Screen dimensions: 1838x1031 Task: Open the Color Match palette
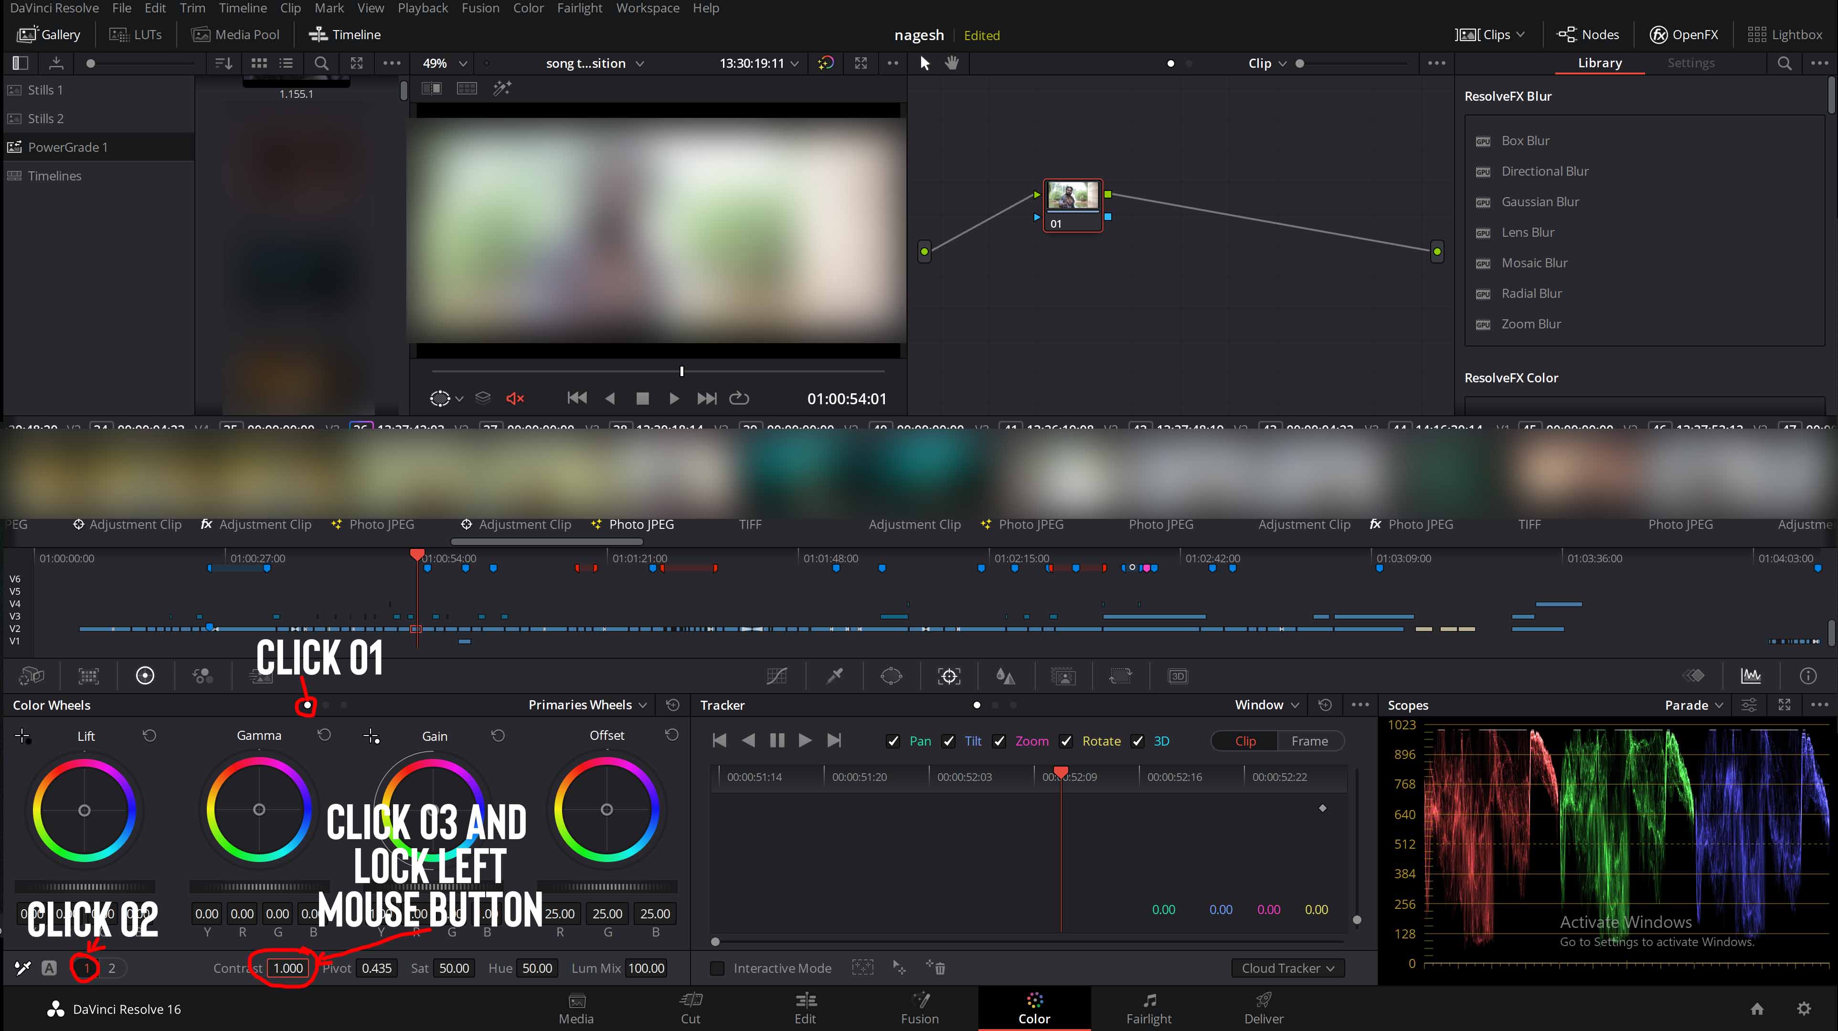88,675
